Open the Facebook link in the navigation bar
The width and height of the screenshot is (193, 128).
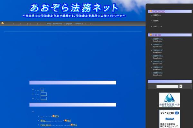[x=57, y=24]
